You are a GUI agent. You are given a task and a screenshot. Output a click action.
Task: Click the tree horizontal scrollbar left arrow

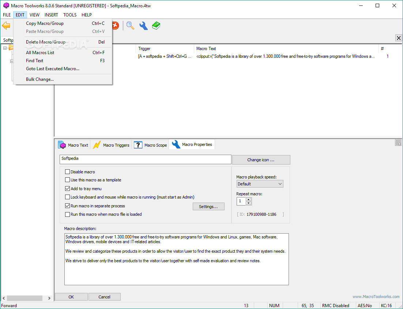tap(4, 298)
